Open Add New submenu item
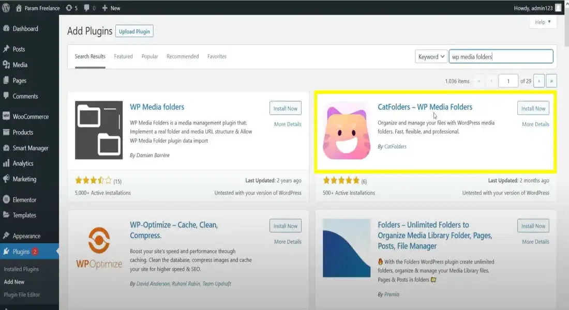 coord(14,282)
